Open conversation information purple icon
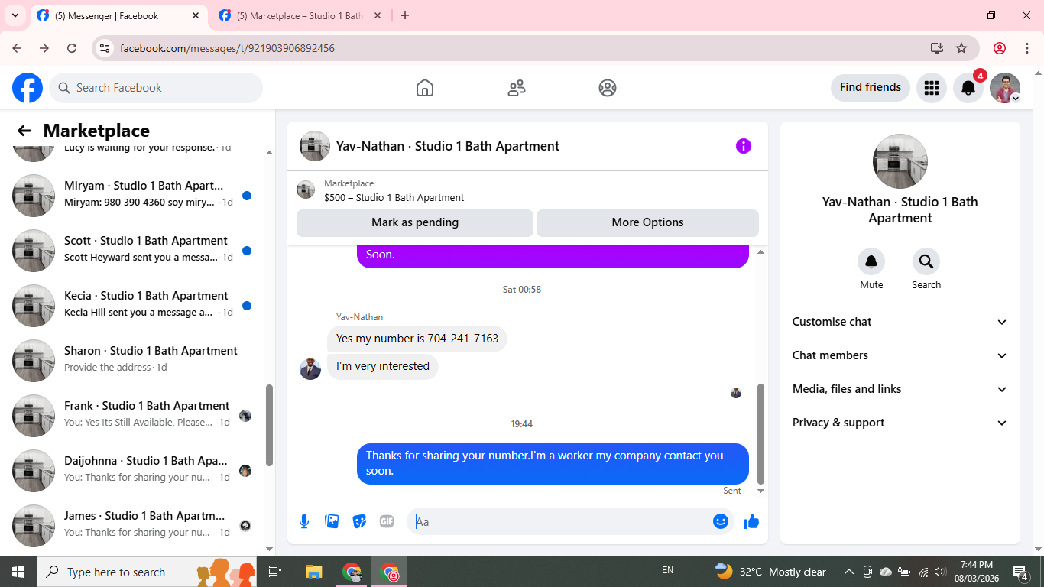Viewport: 1044px width, 587px height. [744, 146]
